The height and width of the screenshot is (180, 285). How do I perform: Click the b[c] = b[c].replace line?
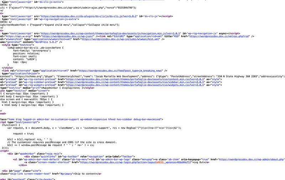click(x=30, y=139)
